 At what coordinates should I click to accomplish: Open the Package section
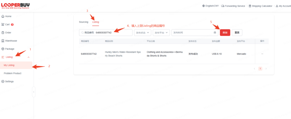pyautogui.click(x=9, y=49)
